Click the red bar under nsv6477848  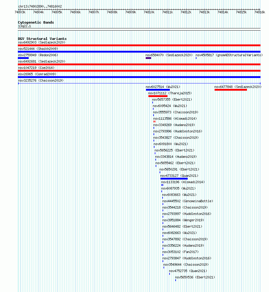point(231,90)
